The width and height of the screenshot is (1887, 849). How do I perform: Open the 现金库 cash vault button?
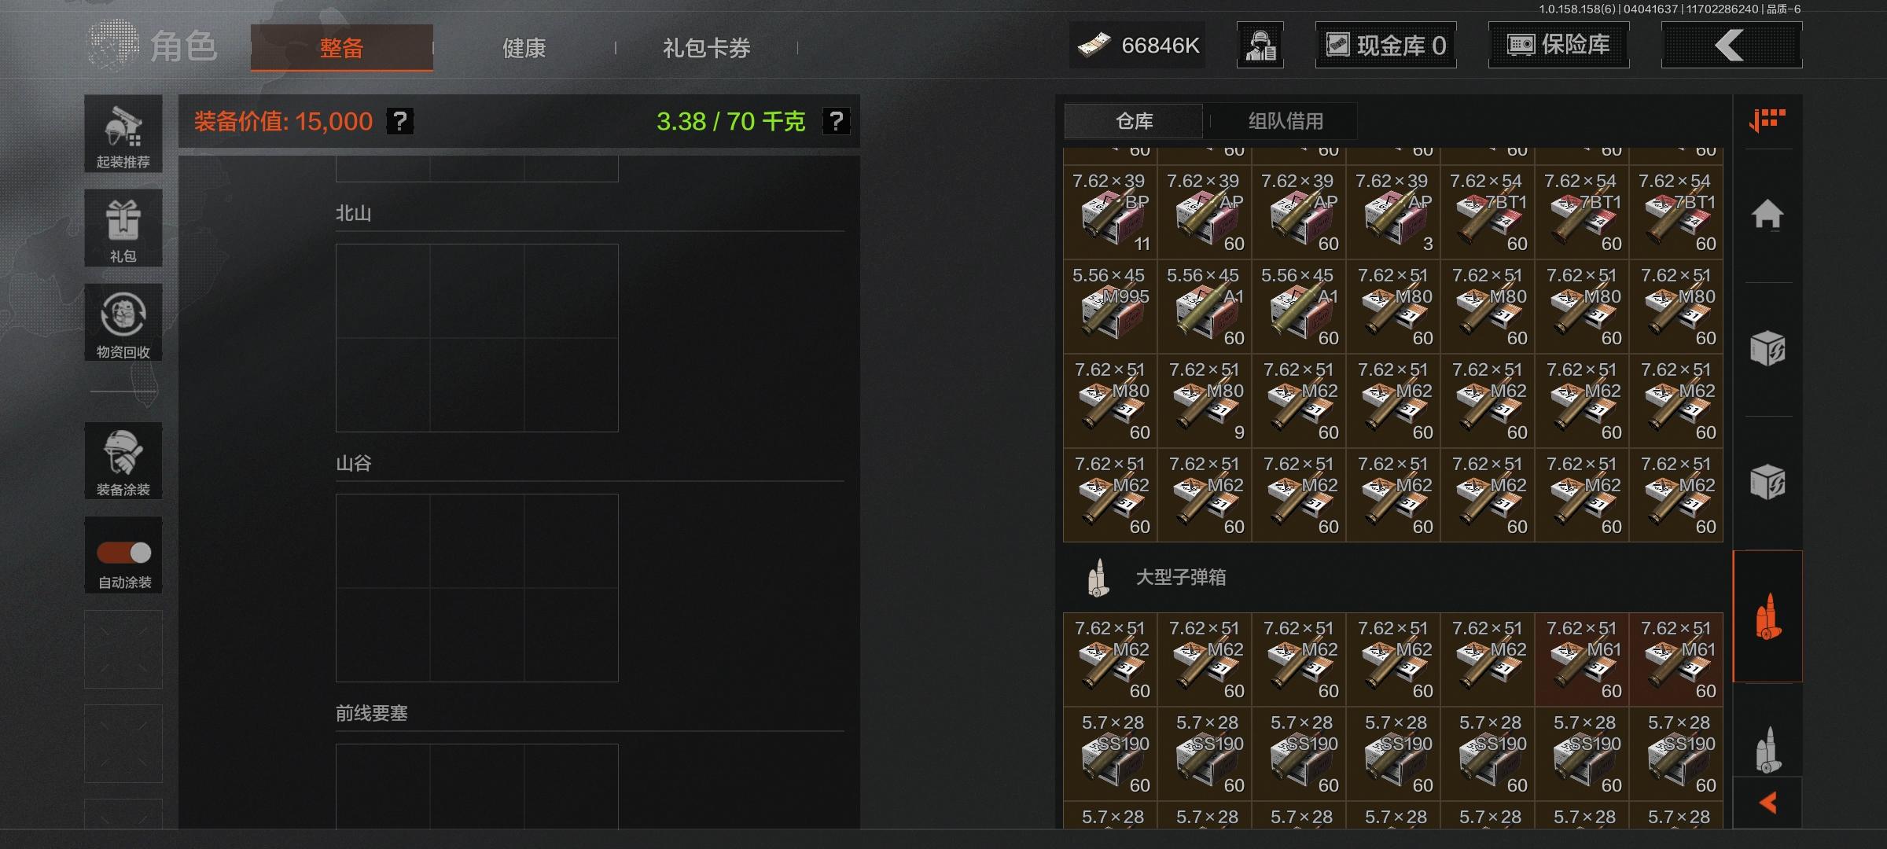click(1385, 45)
